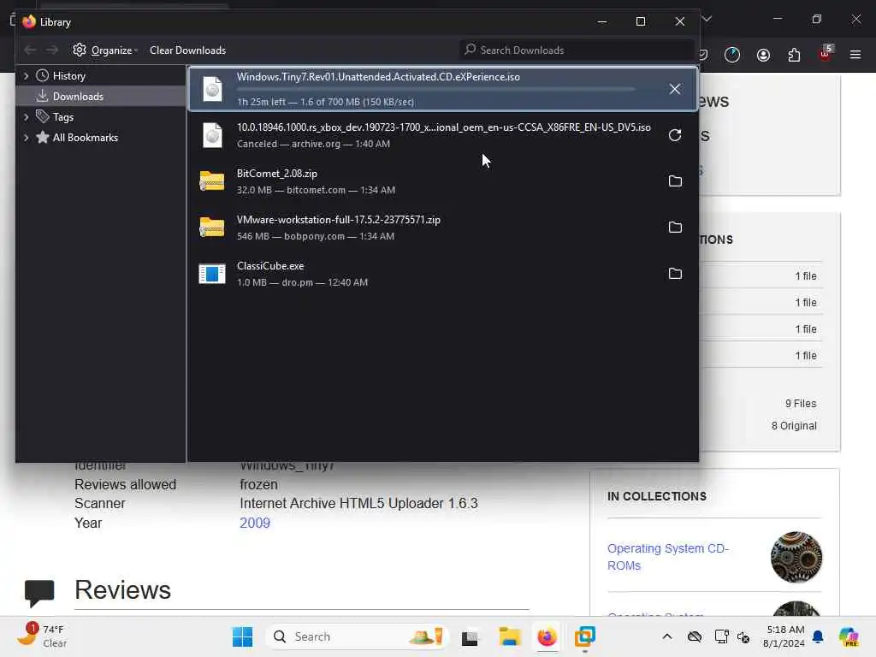
Task: Focus the Search Downloads field
Action: click(x=577, y=50)
